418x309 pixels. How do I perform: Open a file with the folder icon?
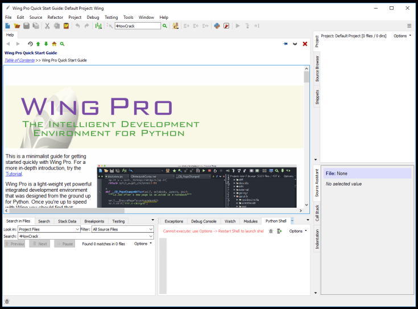[17, 26]
